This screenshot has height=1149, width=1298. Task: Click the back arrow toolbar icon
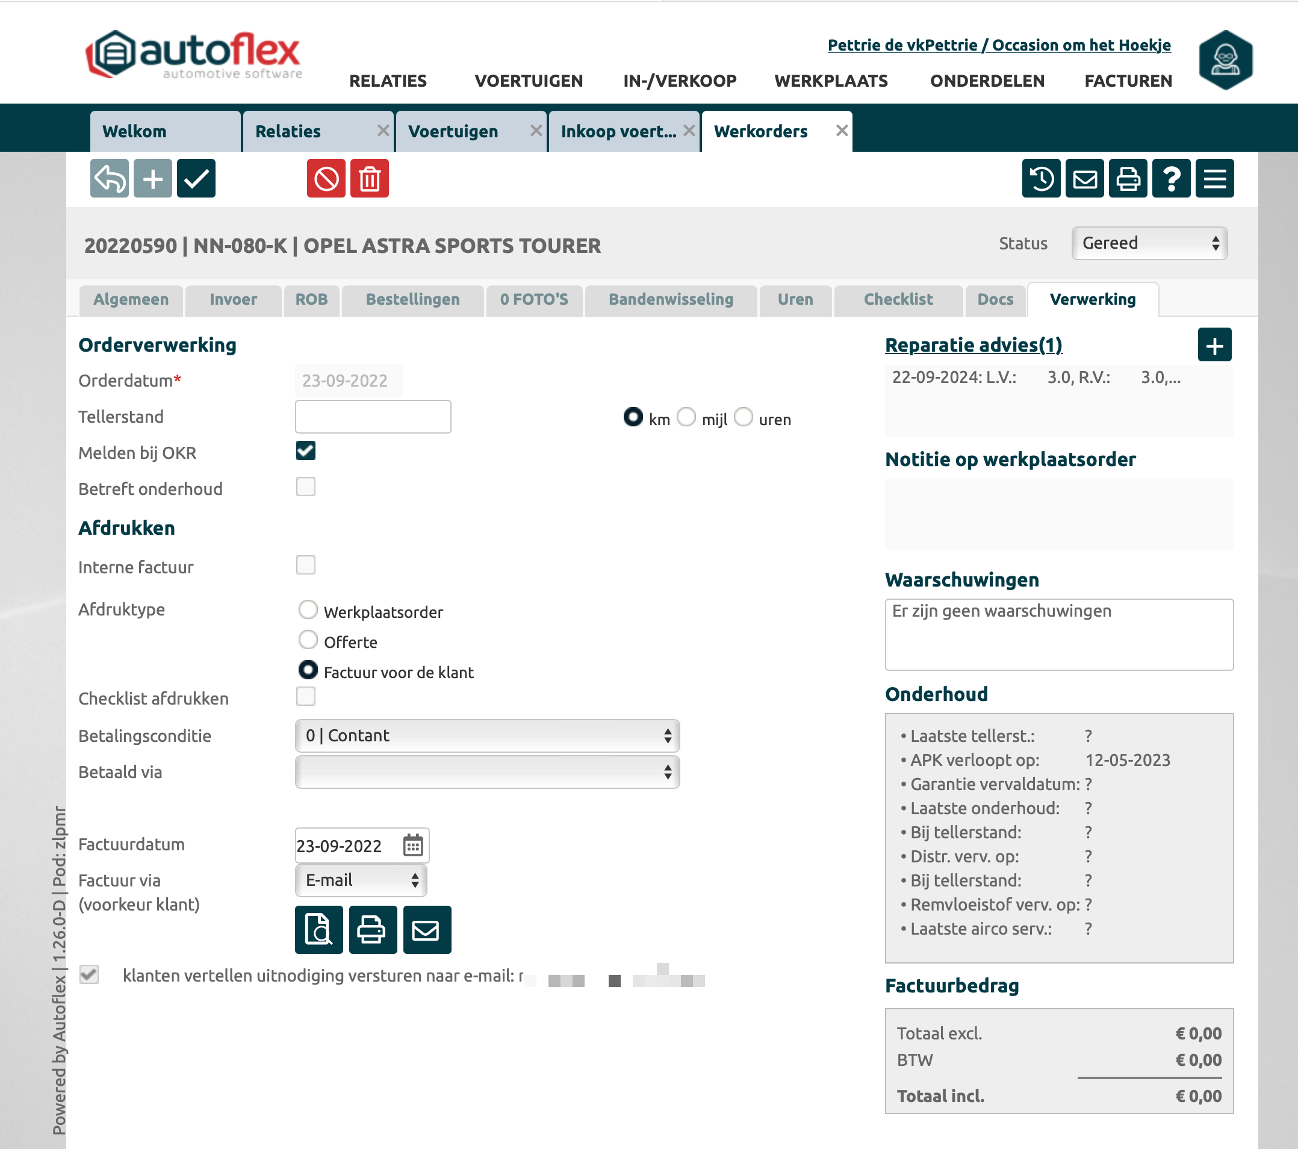click(x=109, y=178)
